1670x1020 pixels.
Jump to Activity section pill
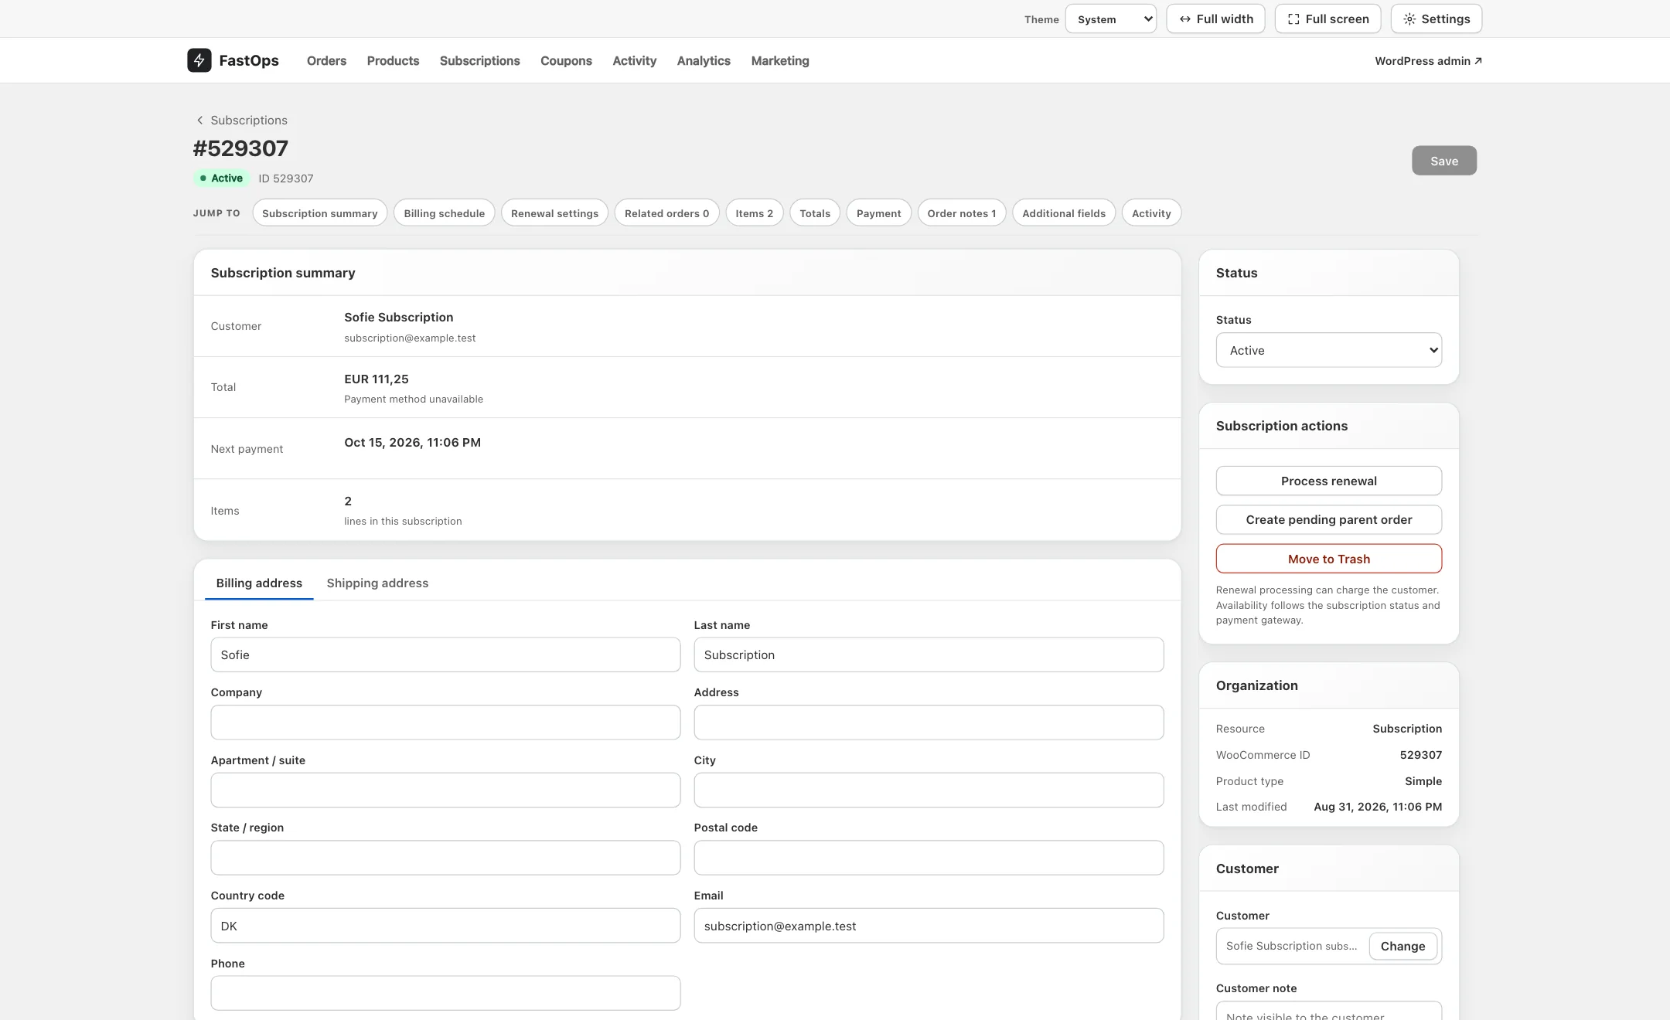click(1150, 213)
